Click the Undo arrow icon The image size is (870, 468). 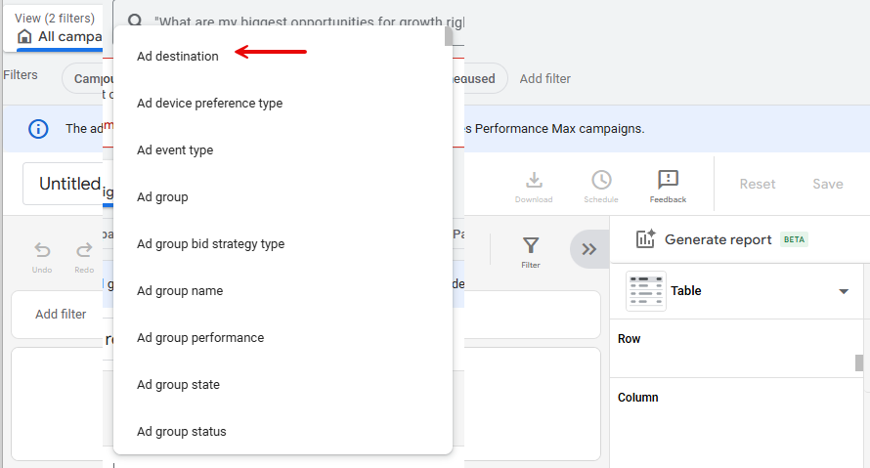coord(42,251)
